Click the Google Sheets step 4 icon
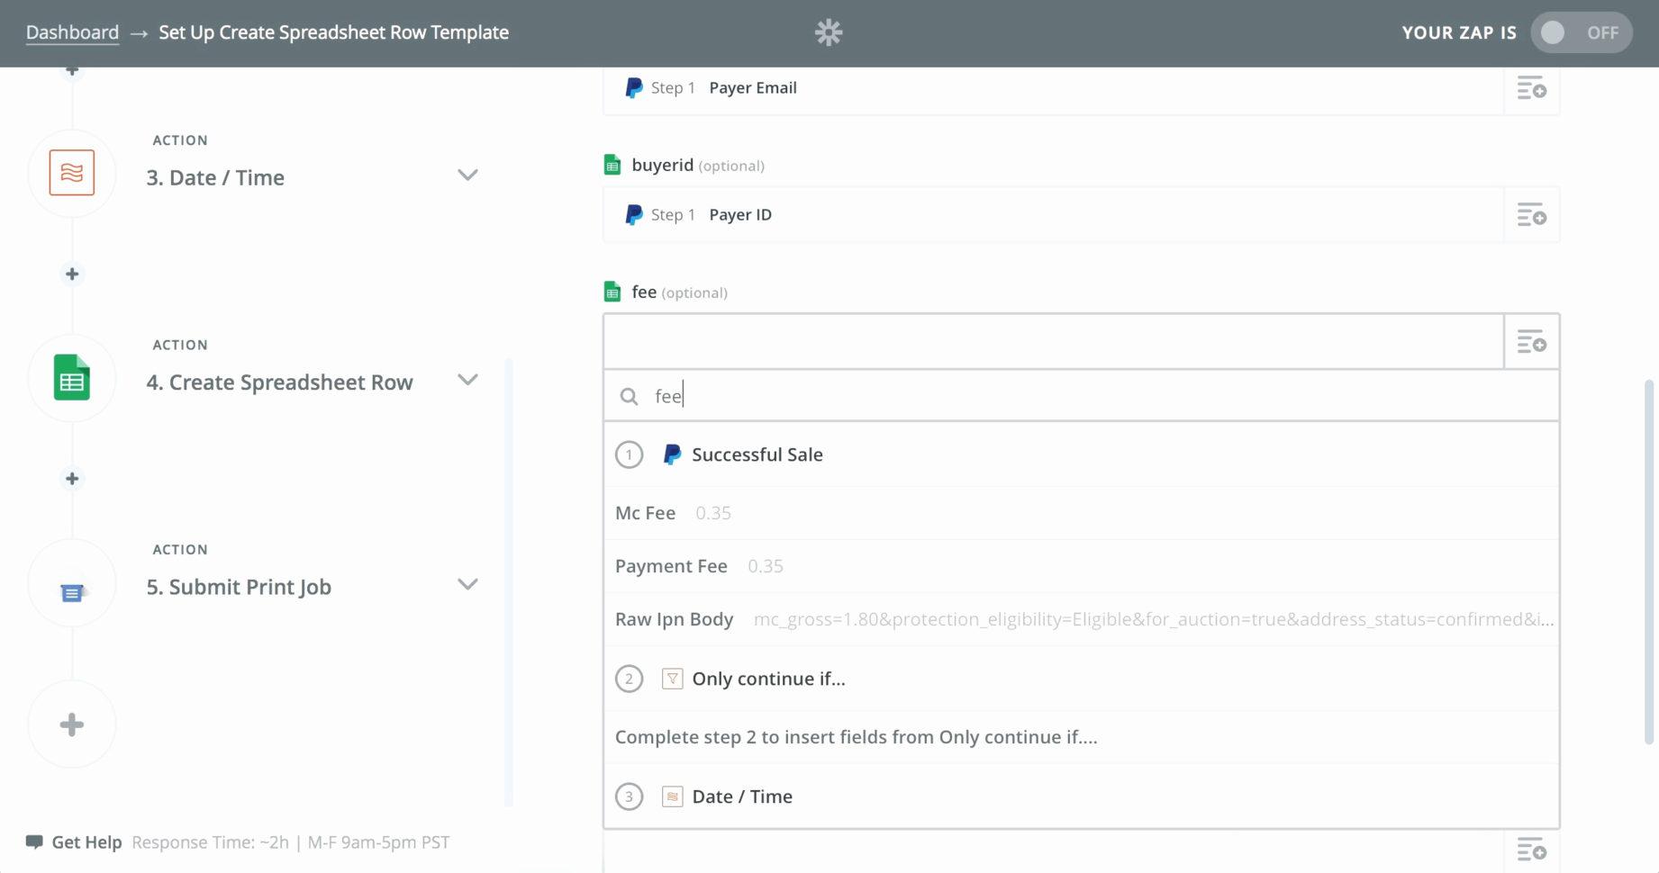This screenshot has height=873, width=1659. pos(72,378)
